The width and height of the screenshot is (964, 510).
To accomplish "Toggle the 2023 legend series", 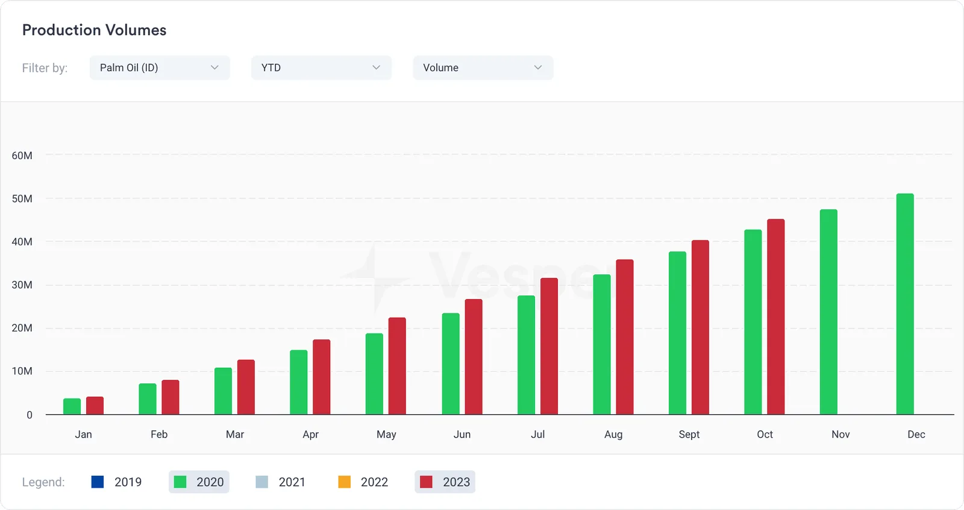I will point(445,482).
